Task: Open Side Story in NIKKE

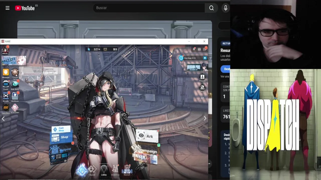Action: (x=15, y=85)
